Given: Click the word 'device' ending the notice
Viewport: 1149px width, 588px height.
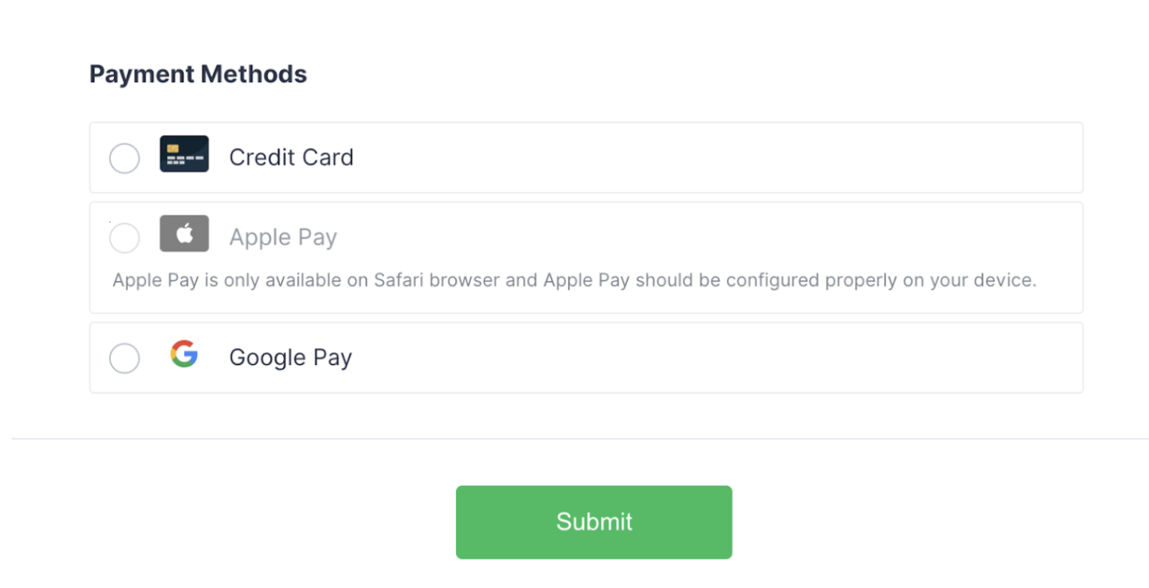Looking at the screenshot, I should click(x=1008, y=281).
